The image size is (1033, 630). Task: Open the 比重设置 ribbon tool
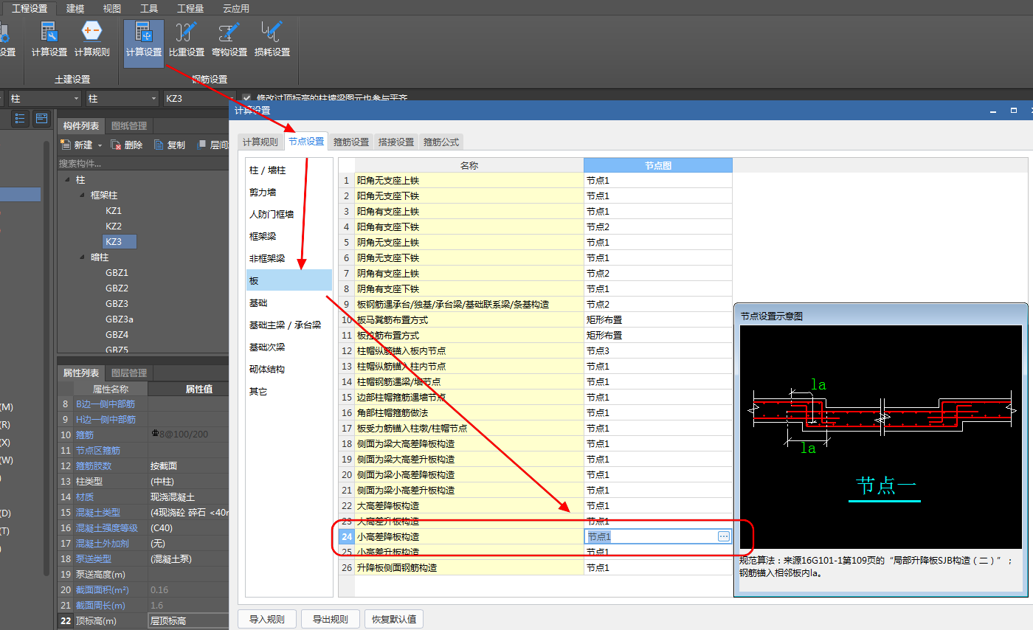pyautogui.click(x=187, y=40)
